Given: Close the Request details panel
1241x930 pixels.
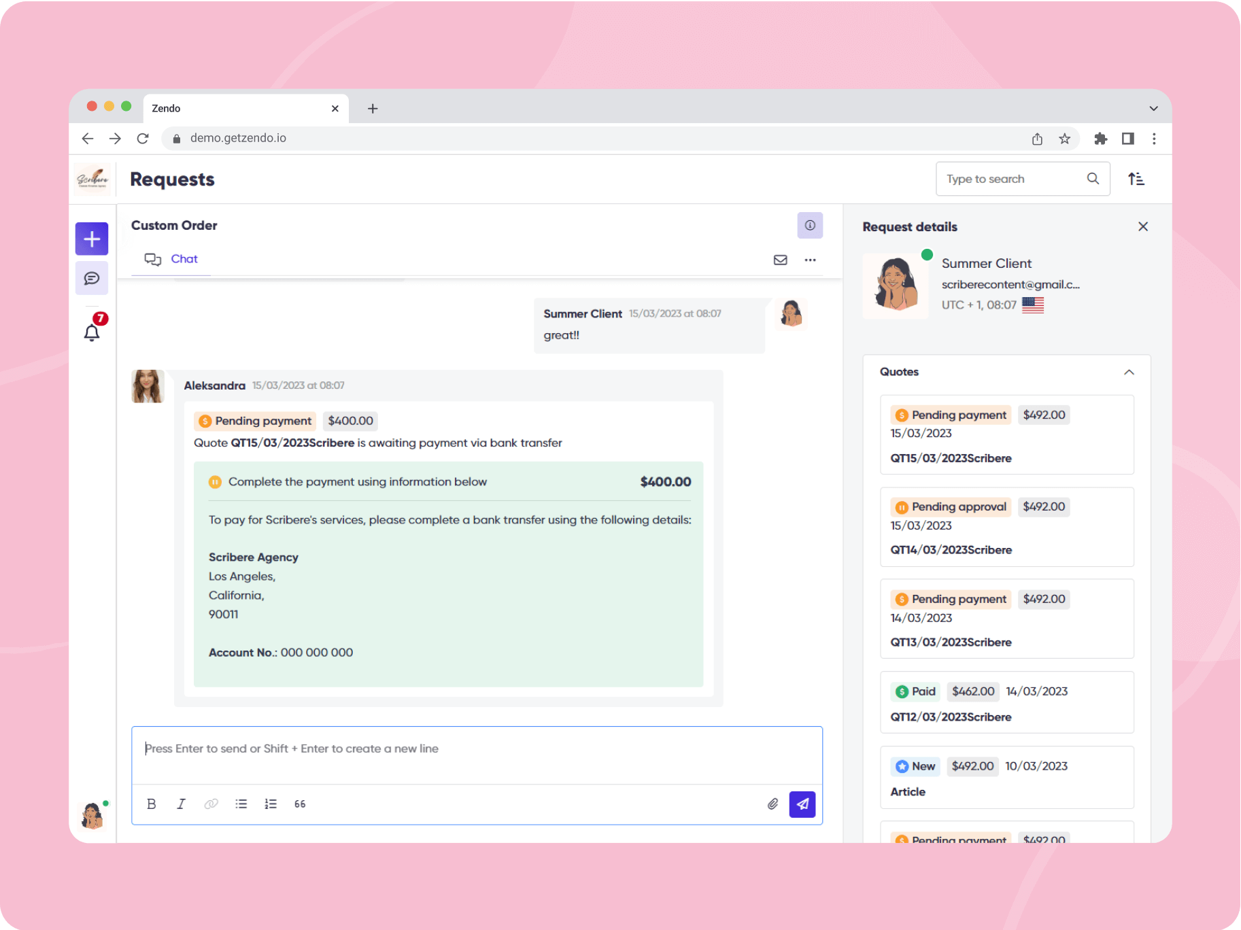Looking at the screenshot, I should pyautogui.click(x=1143, y=226).
